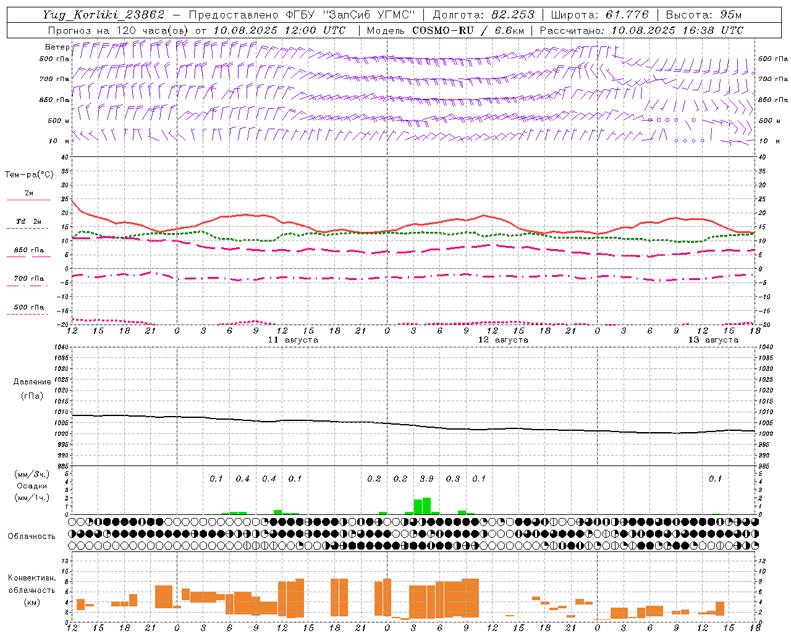Click the (мм/1ч.) units label

[x=32, y=498]
